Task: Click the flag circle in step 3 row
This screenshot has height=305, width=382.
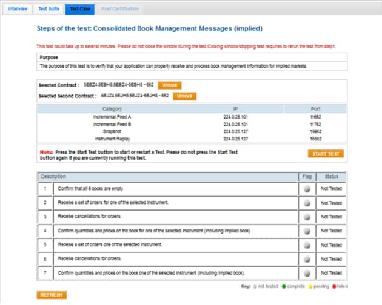Action: pyautogui.click(x=308, y=217)
